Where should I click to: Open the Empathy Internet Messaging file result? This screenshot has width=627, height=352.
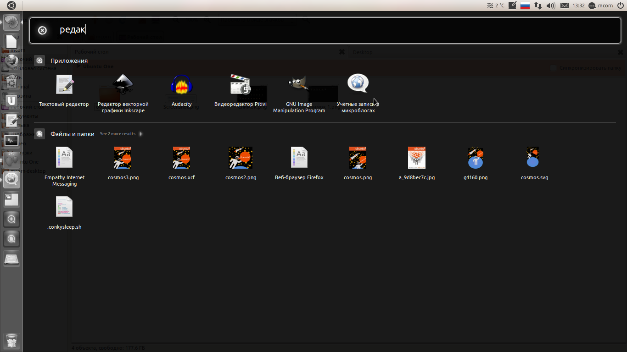64,167
